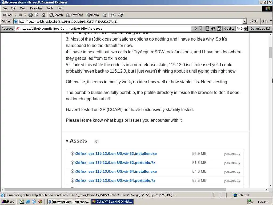The width and height of the screenshot is (273, 205).
Task: Collapse the Assets section triangle
Action: (67, 141)
